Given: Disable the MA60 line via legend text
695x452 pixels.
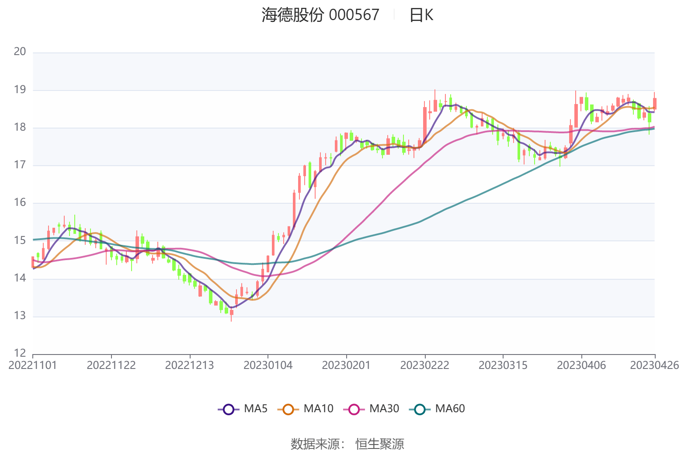Looking at the screenshot, I should (x=450, y=409).
